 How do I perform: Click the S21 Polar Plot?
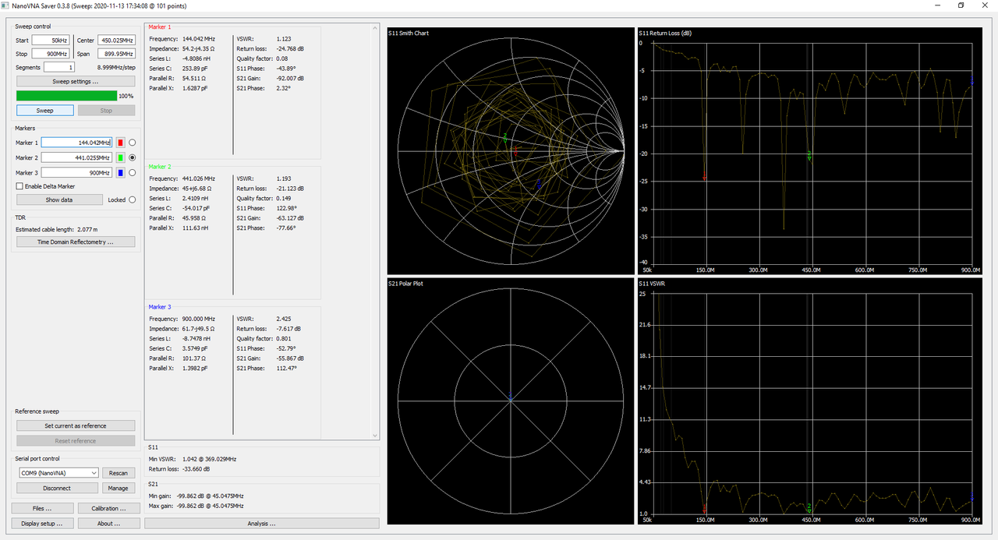[511, 401]
